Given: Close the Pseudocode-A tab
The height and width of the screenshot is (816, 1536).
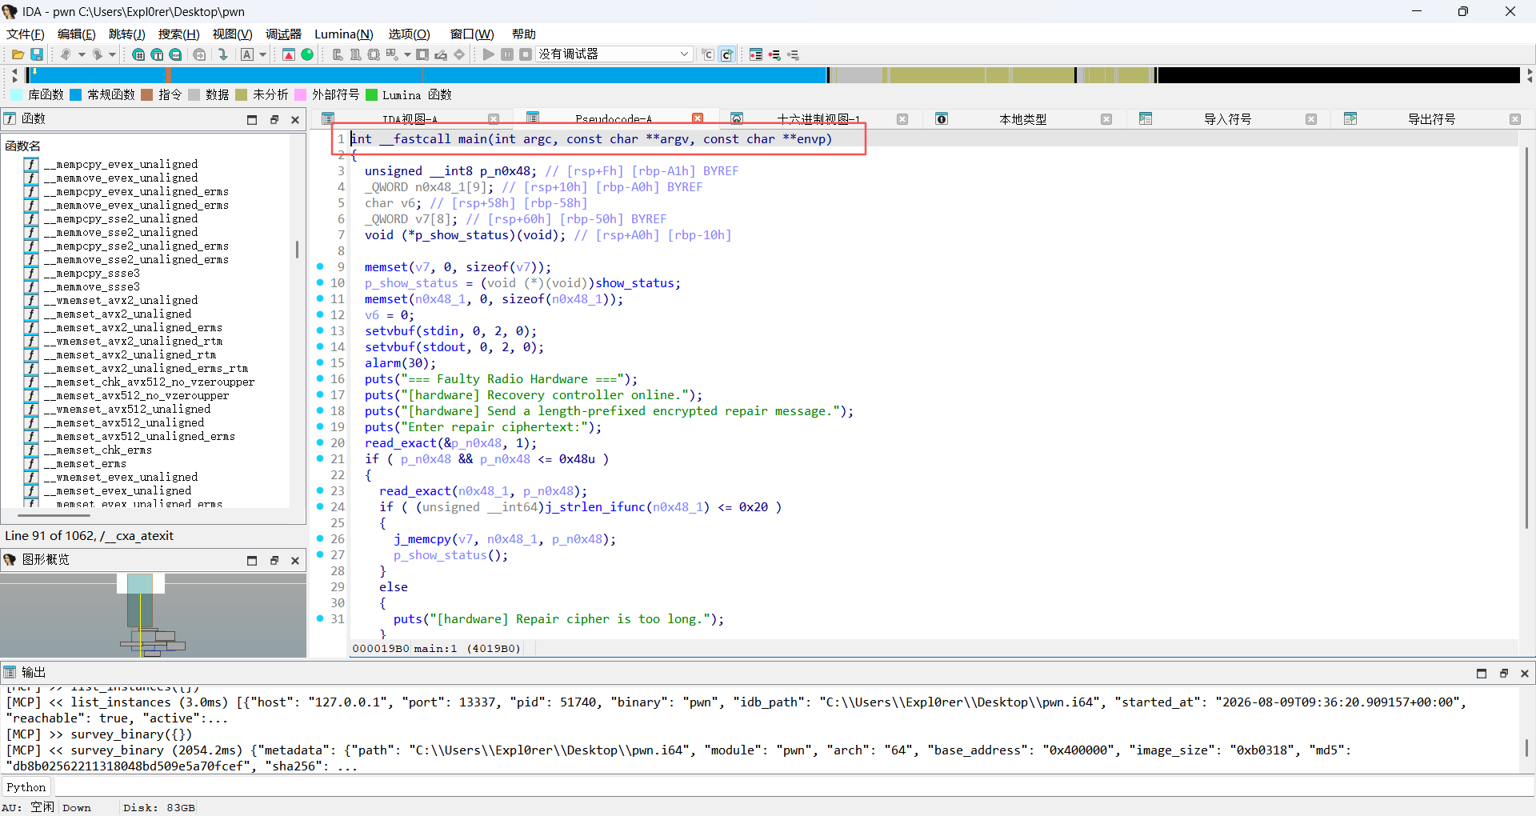Looking at the screenshot, I should click(698, 118).
